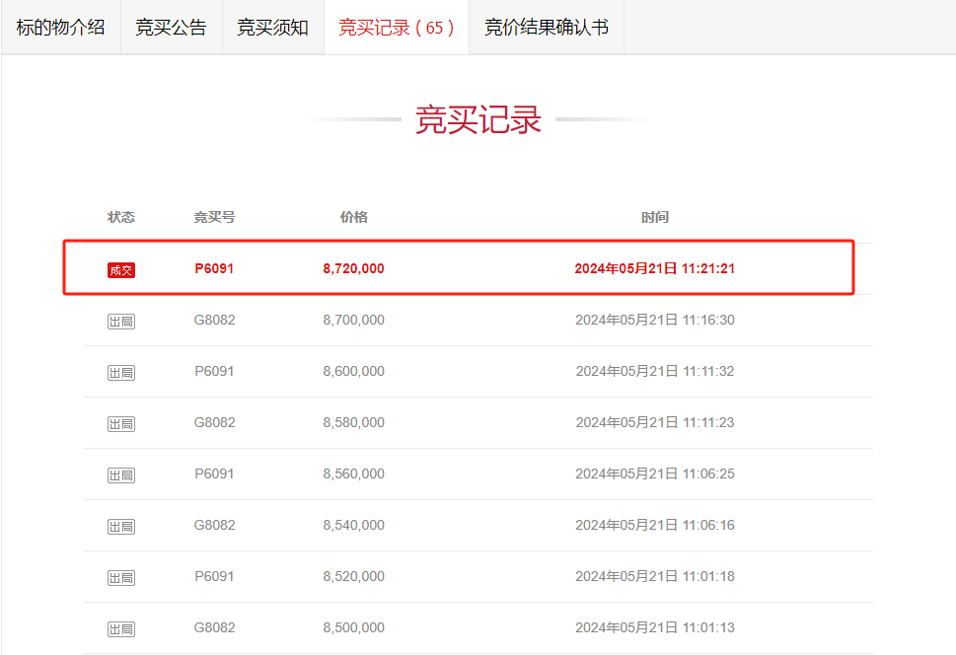Click bidder G8082 in the 8,700,000 row
The image size is (956, 655).
click(x=215, y=320)
